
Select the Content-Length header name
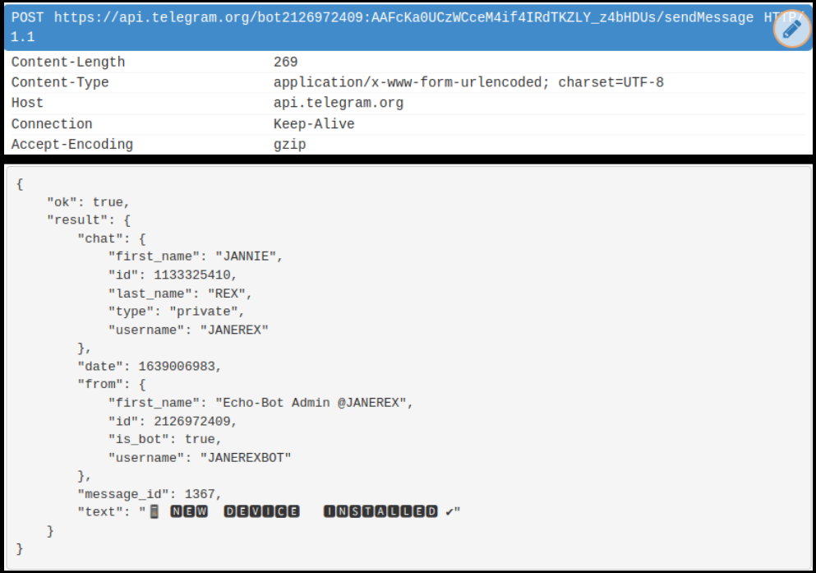(68, 62)
